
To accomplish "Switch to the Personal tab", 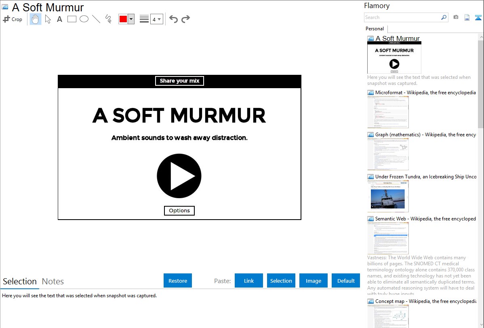I will click(x=375, y=28).
